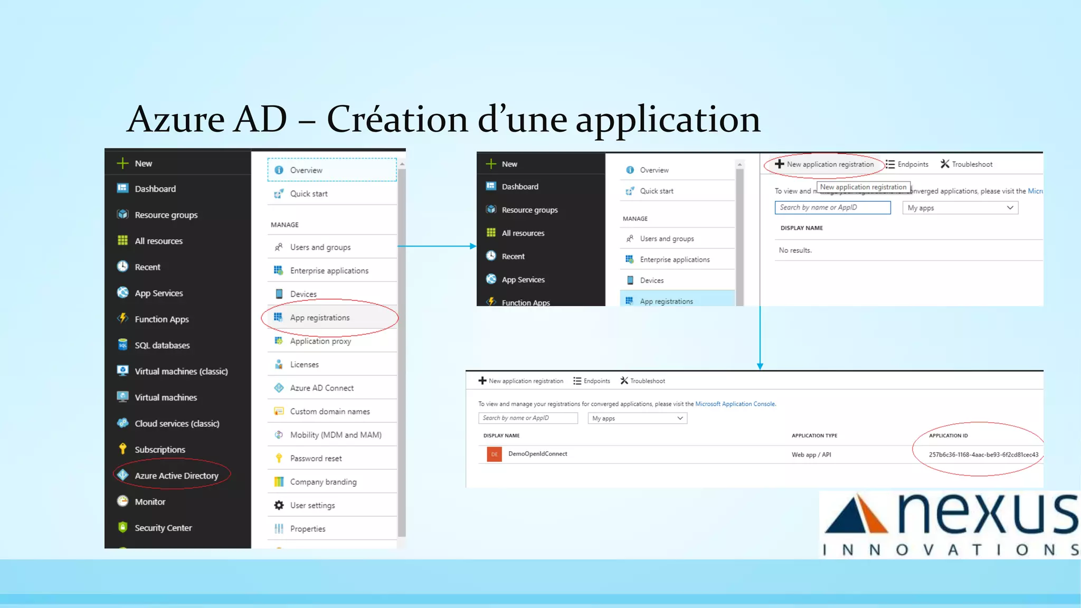The width and height of the screenshot is (1081, 608).
Task: Click the Password reset key icon
Action: point(279,458)
